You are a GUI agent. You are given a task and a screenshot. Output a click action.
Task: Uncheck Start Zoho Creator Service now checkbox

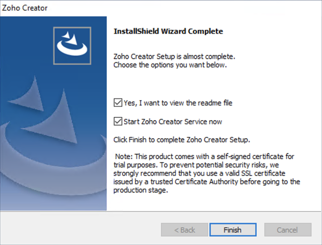coord(118,121)
